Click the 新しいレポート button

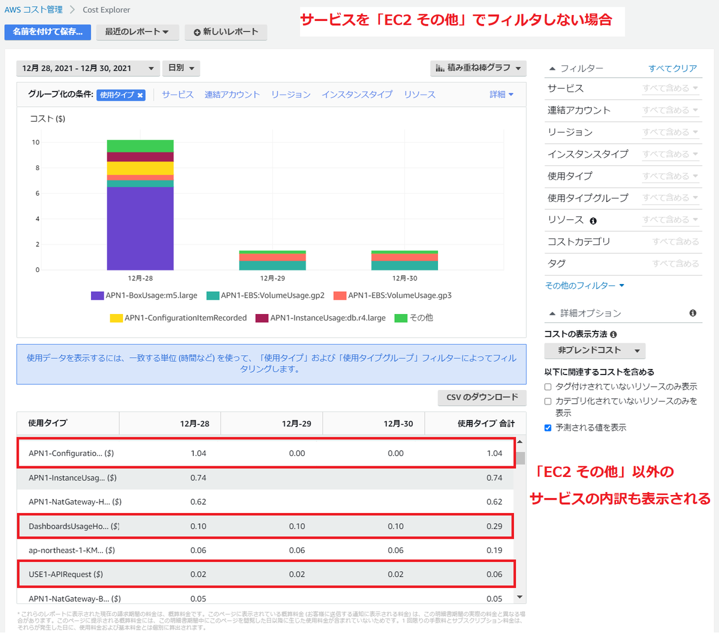click(226, 32)
